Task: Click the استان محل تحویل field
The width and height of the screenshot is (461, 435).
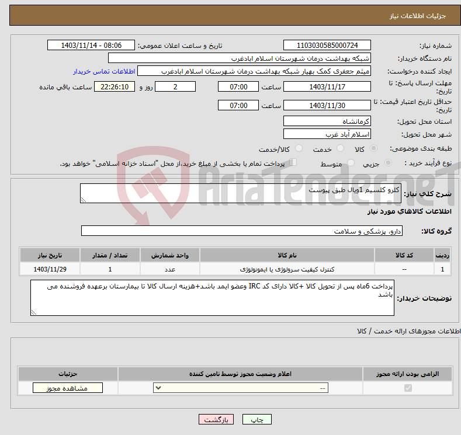Action: pyautogui.click(x=327, y=121)
